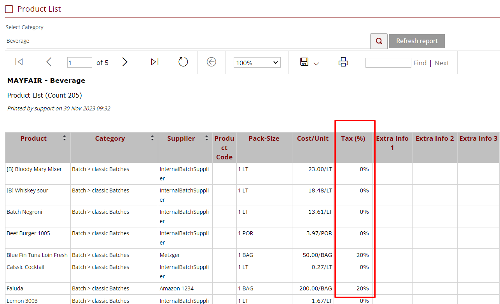Click the magnifier search icon button
The image size is (500, 304).
pos(379,41)
